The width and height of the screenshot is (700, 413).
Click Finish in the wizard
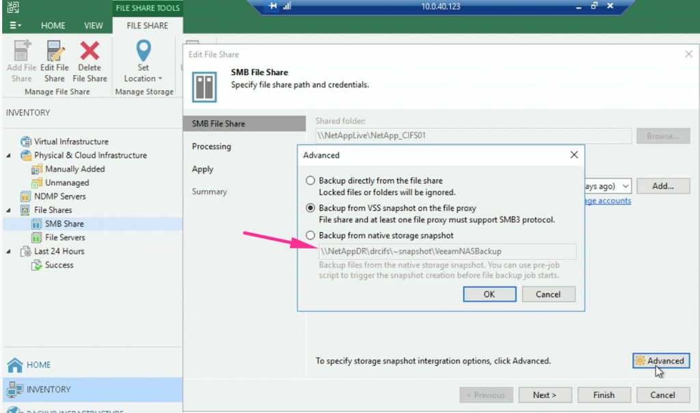click(x=604, y=395)
